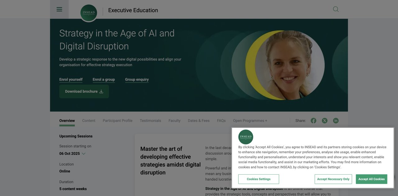This screenshot has height=196, width=398.
Task: Open the Faculty tab
Action: (x=174, y=121)
